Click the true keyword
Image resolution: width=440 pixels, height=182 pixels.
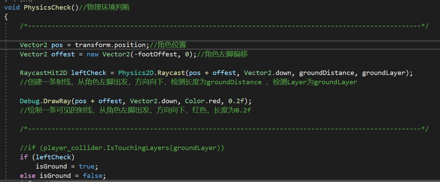87,166
